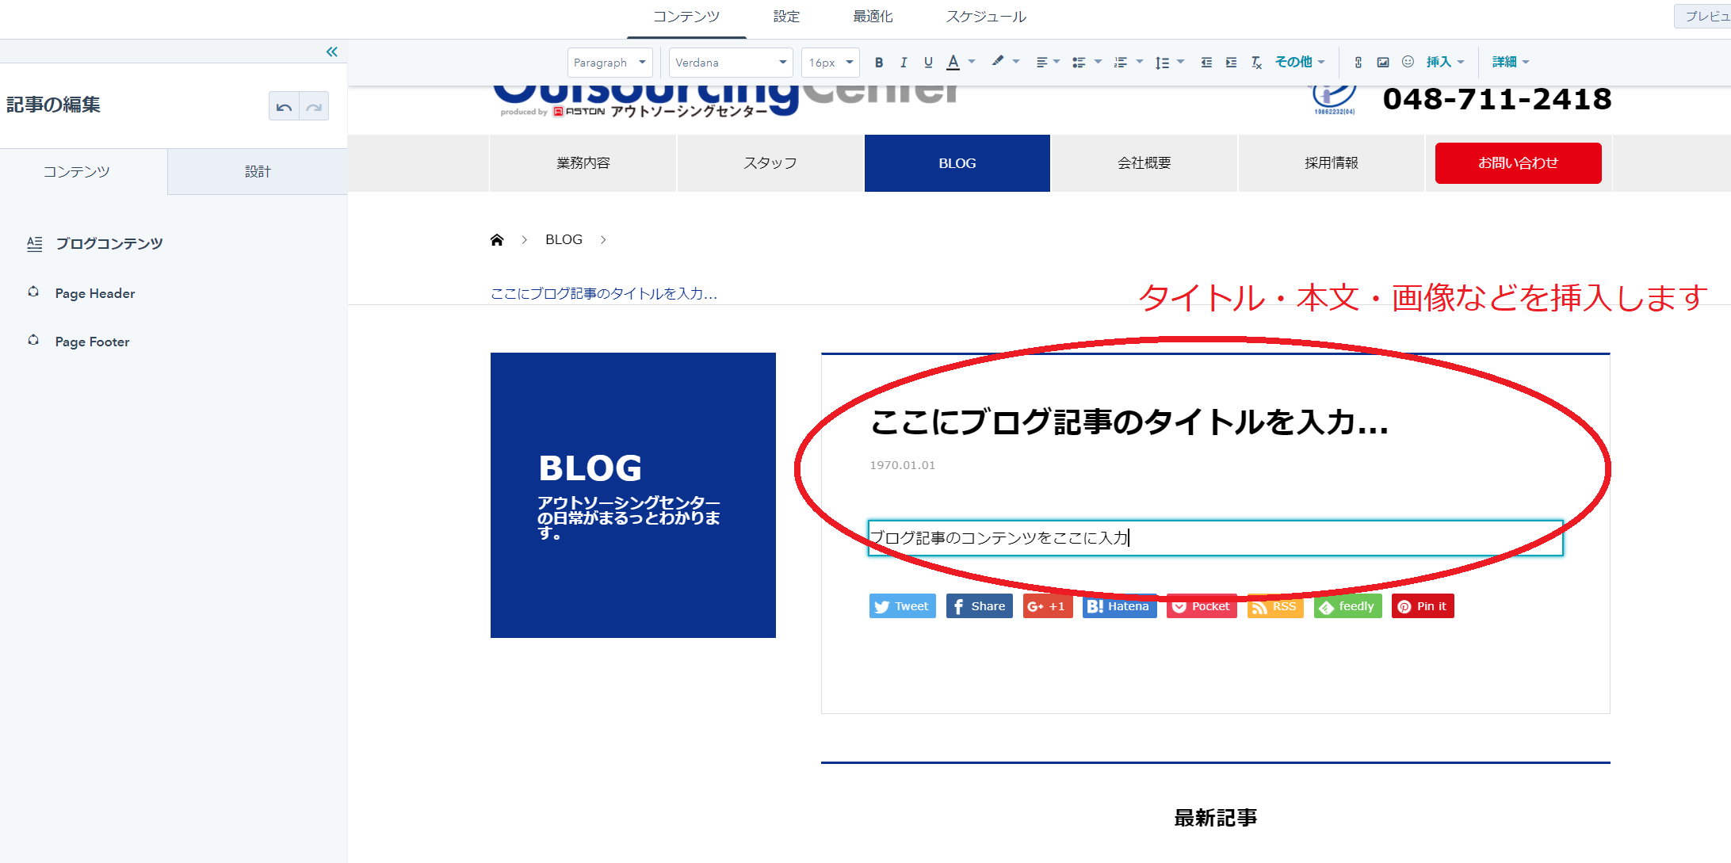Click the numbered list icon

pyautogui.click(x=1121, y=63)
